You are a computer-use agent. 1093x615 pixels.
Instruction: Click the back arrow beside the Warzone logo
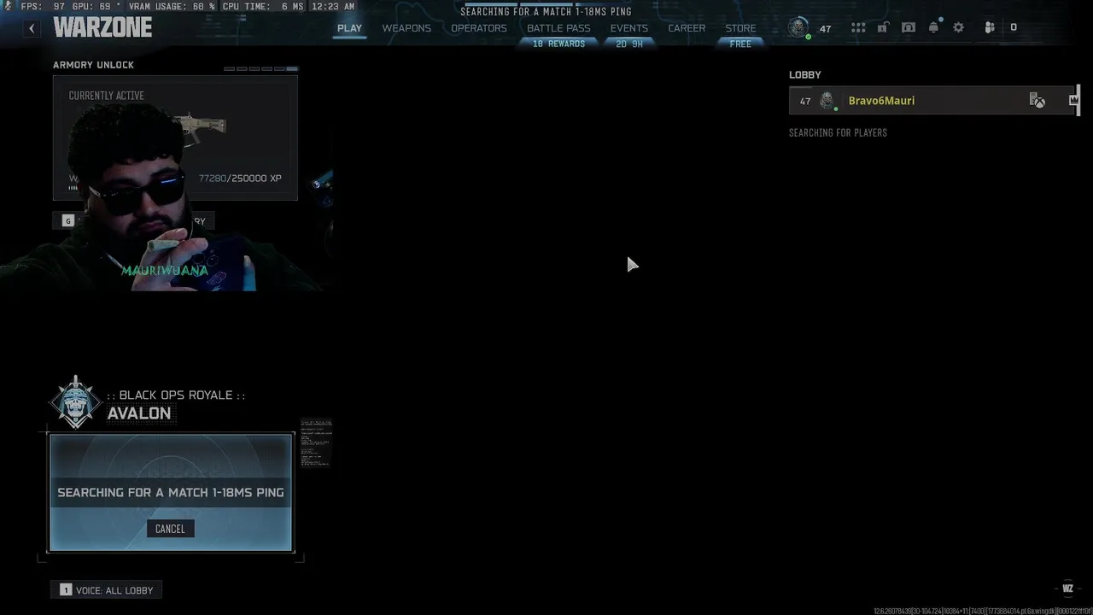click(32, 28)
